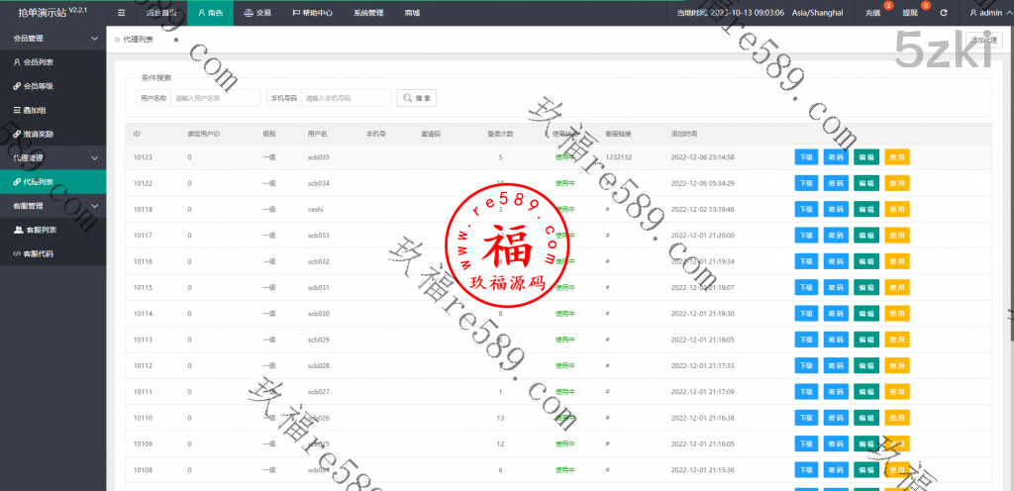This screenshot has height=491, width=1014.
Task: Open 会员列表 in the sidebar
Action: click(40, 62)
